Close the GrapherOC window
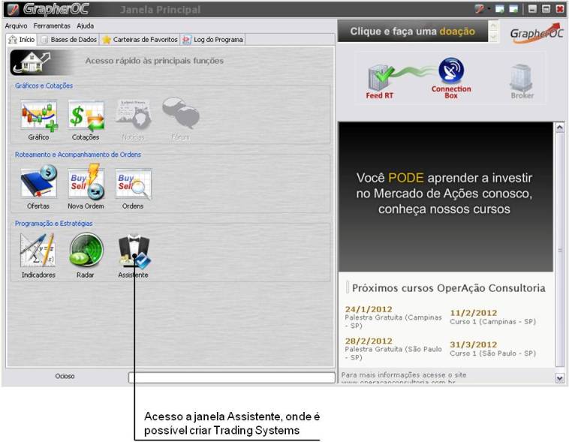This screenshot has width=569, height=442. (x=560, y=10)
